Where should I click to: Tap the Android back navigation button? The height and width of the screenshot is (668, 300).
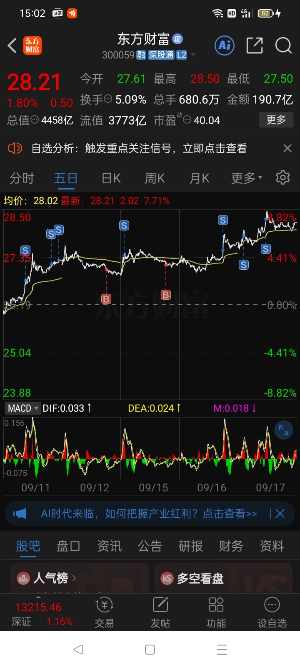coord(78,649)
